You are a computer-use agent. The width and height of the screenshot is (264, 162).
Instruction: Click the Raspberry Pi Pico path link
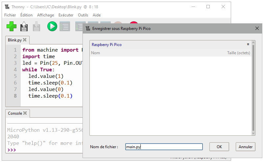[x=107, y=45]
